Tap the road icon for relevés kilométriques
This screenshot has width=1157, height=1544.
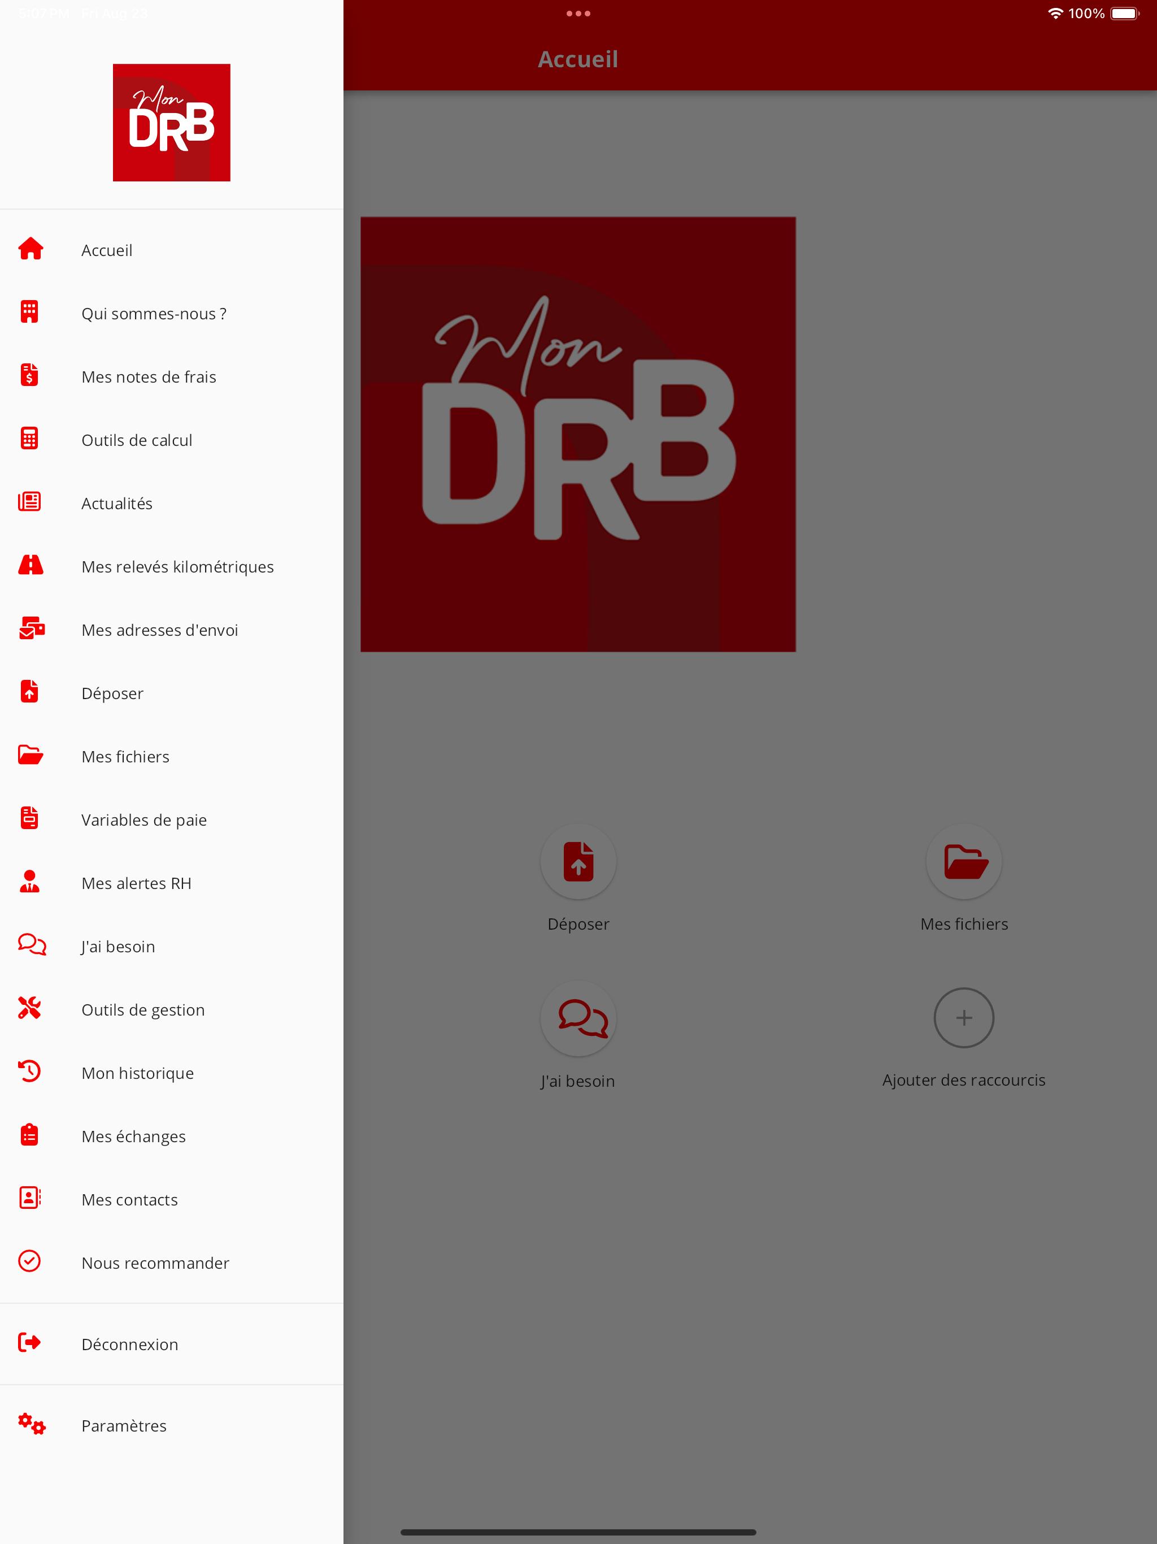30,565
